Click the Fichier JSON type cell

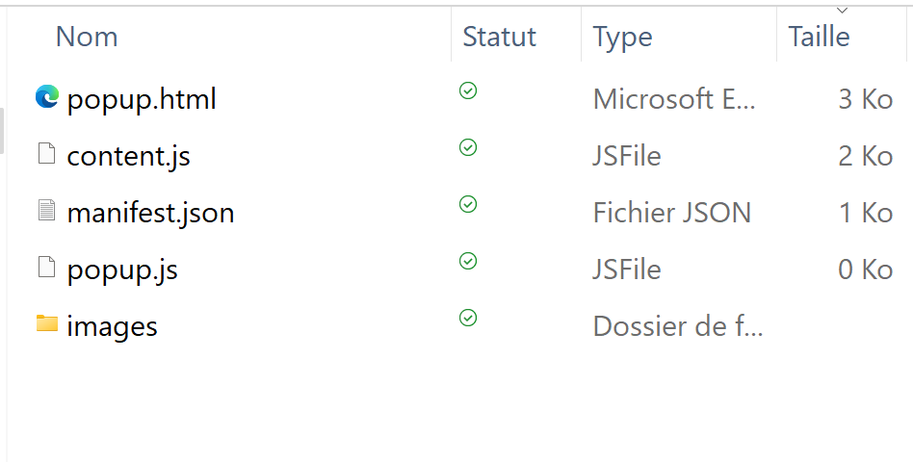[x=672, y=213]
